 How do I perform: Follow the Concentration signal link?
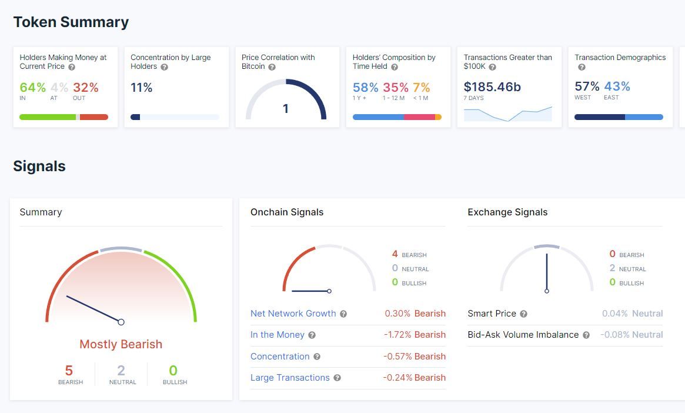pos(280,356)
